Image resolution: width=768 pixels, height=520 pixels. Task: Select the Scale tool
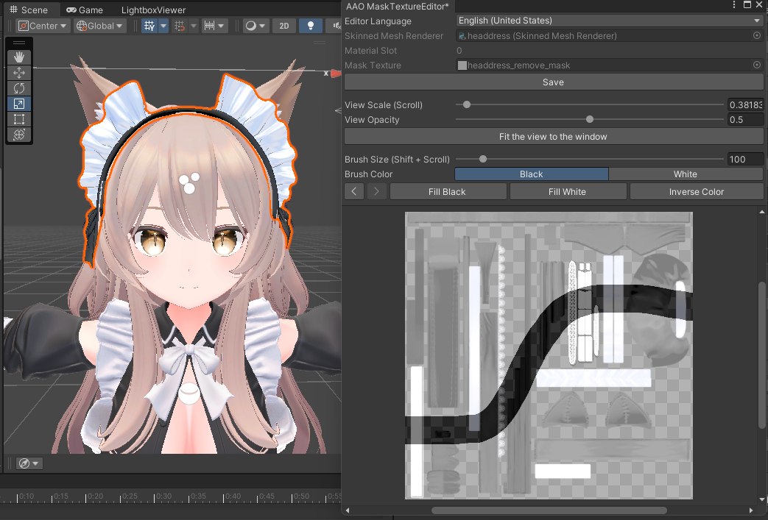[x=19, y=104]
